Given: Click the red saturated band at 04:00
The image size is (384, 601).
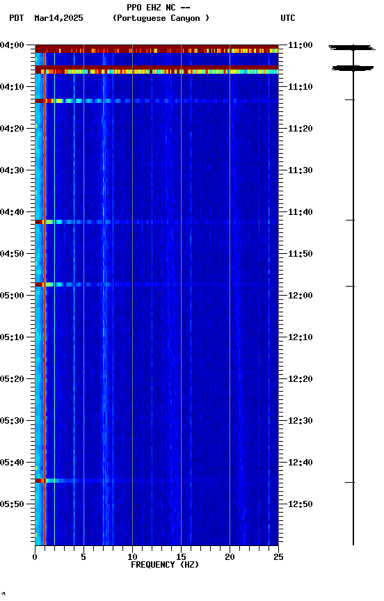Looking at the screenshot, I should (157, 49).
